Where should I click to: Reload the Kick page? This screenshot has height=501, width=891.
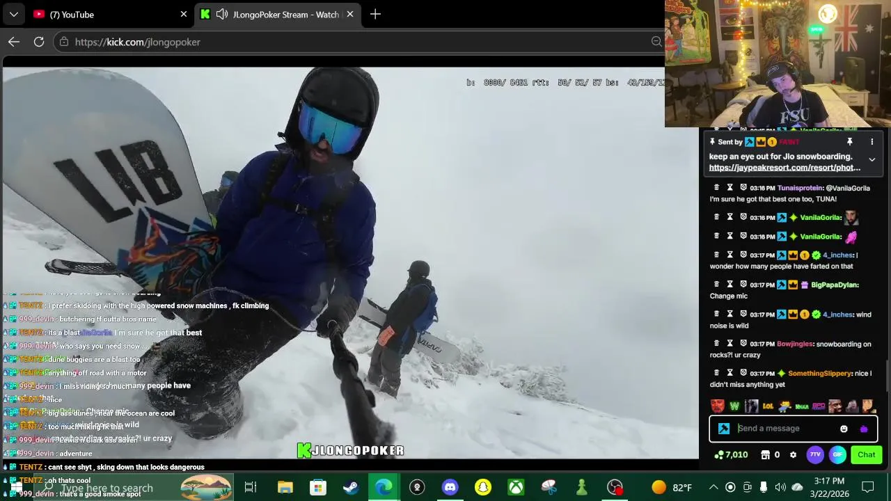tap(39, 42)
